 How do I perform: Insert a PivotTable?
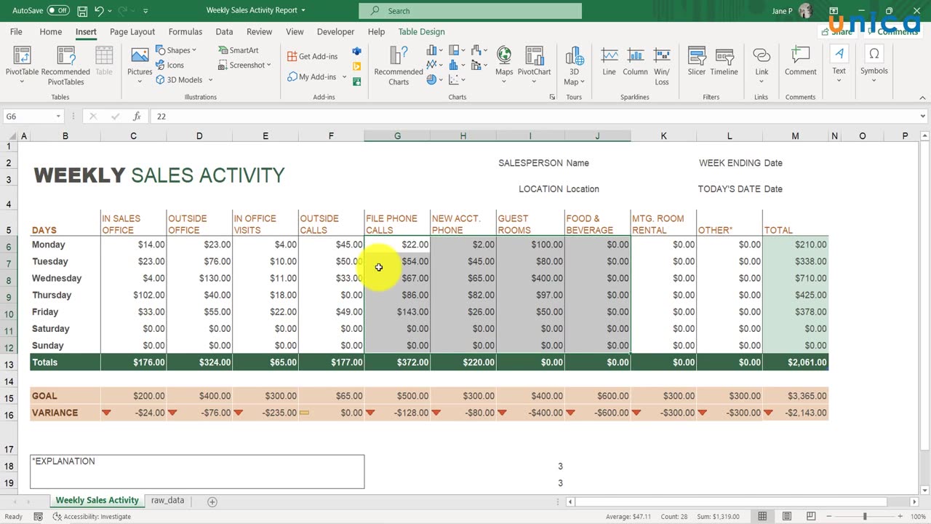pos(22,65)
